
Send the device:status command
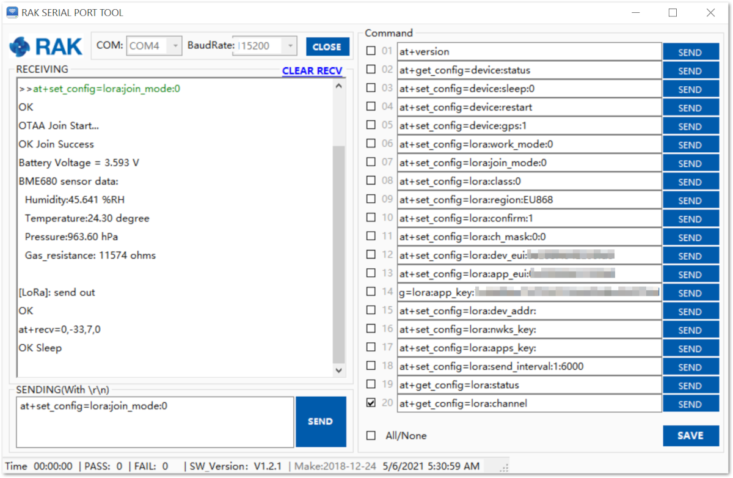tap(690, 70)
